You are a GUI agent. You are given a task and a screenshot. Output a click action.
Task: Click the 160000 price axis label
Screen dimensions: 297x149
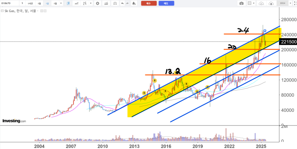point(289,65)
